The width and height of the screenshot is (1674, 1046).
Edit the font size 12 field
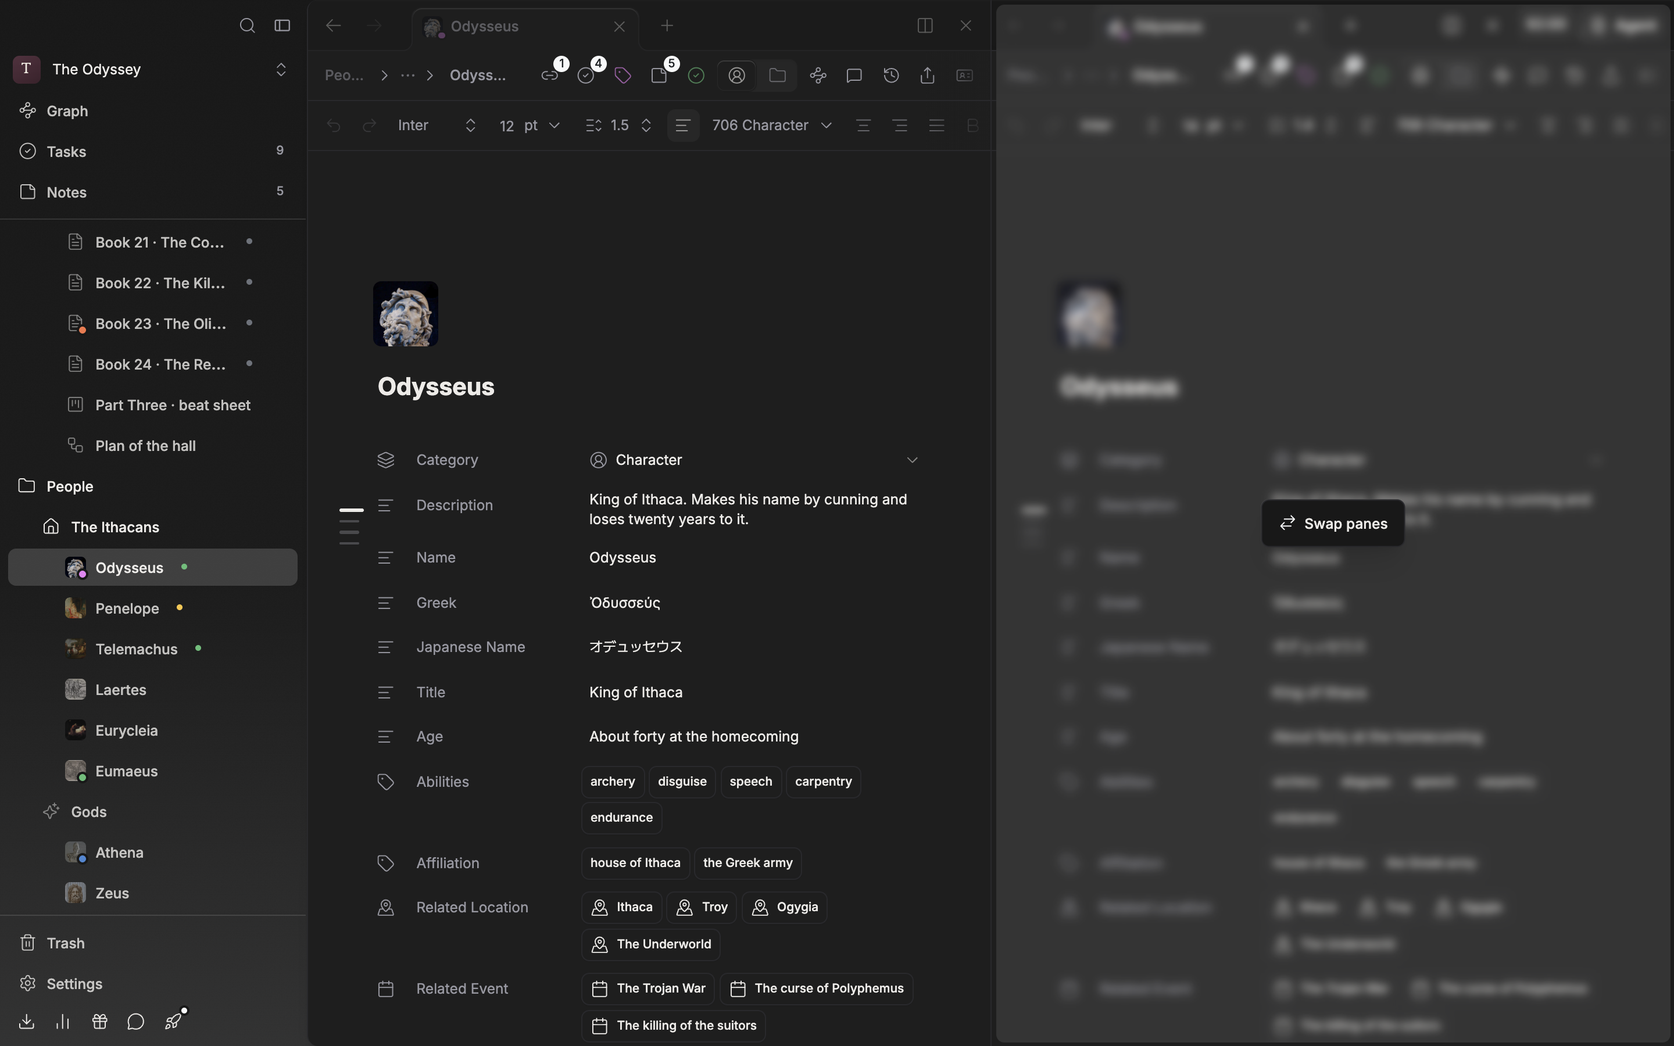point(507,125)
